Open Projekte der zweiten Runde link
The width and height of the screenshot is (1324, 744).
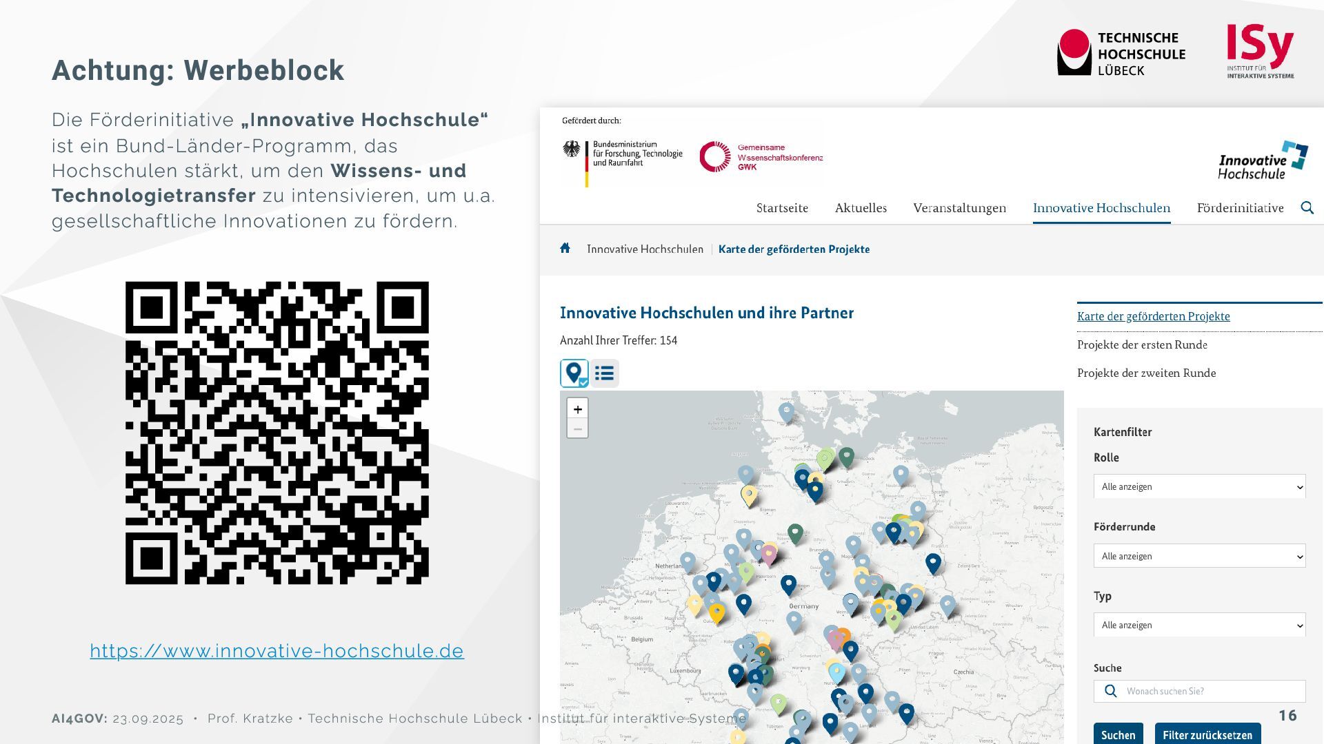click(x=1146, y=373)
